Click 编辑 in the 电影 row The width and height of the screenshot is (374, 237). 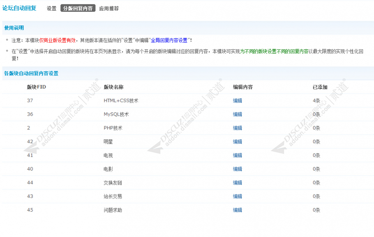pos(237,169)
